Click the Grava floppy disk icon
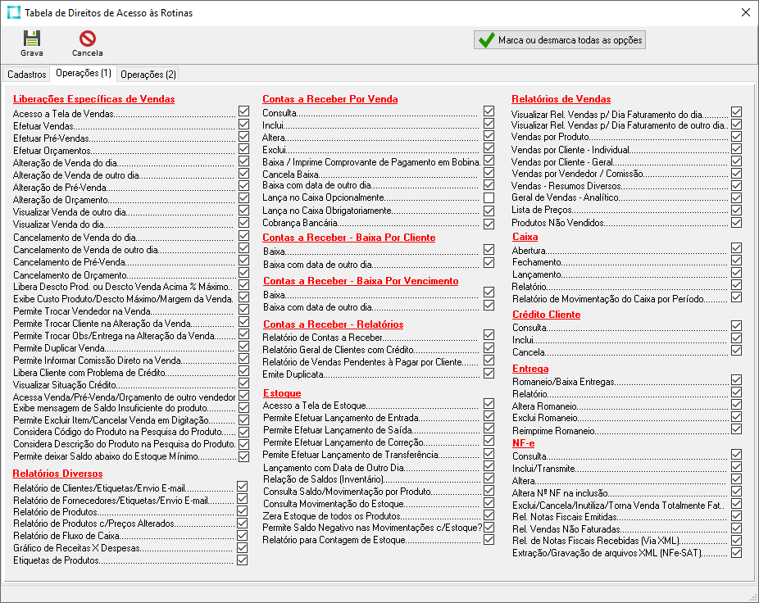The height and width of the screenshot is (603, 759). 32,39
